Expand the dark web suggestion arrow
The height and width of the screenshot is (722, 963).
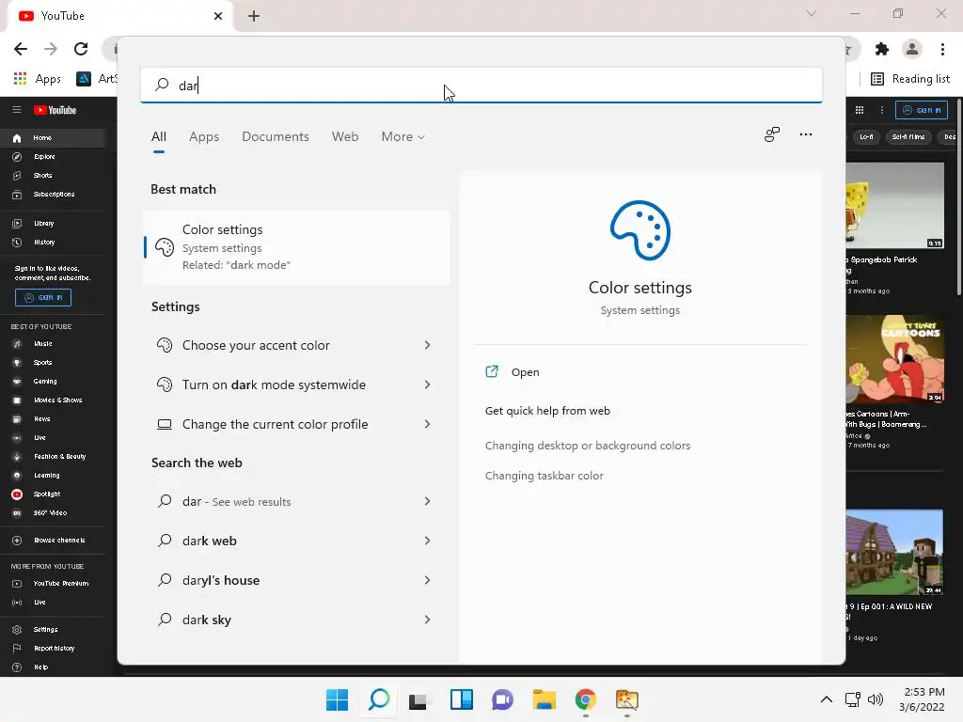pos(428,541)
